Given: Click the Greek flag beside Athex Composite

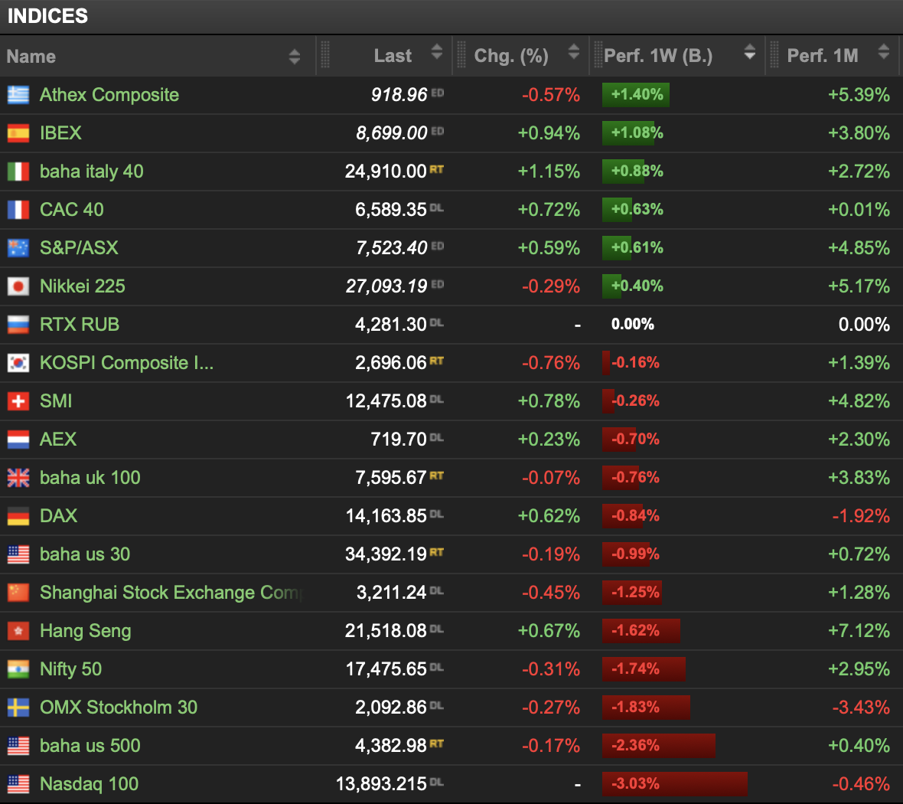Looking at the screenshot, I should [18, 94].
